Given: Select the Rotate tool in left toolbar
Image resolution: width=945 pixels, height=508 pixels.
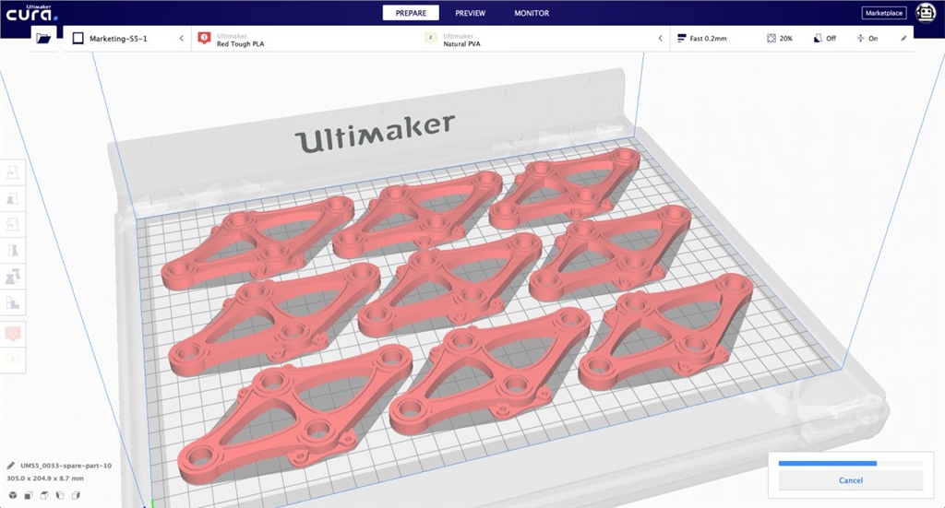Looking at the screenshot, I should pos(14,224).
